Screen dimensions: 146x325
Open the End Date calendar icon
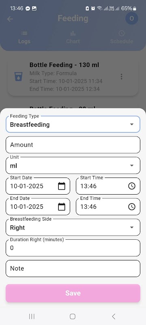coord(62,207)
